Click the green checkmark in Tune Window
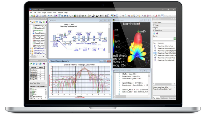The height and width of the screenshot is (116, 207). (31, 63)
